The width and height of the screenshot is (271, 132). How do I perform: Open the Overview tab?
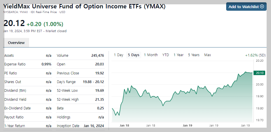coord(16,43)
